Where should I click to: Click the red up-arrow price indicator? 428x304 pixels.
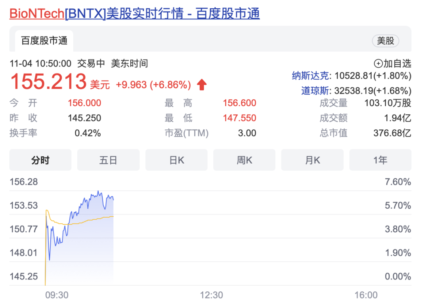tap(202, 84)
